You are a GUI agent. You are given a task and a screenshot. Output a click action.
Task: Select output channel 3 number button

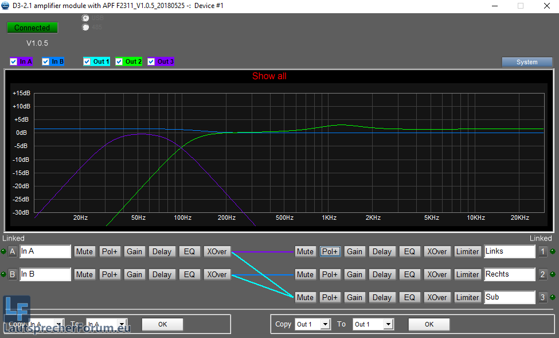542,297
